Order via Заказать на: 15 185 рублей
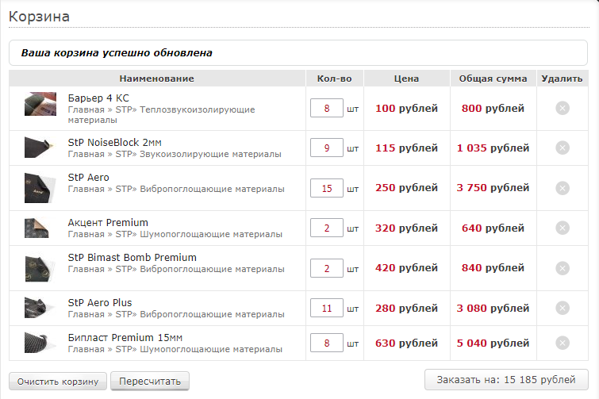The height and width of the screenshot is (399, 599). click(506, 379)
